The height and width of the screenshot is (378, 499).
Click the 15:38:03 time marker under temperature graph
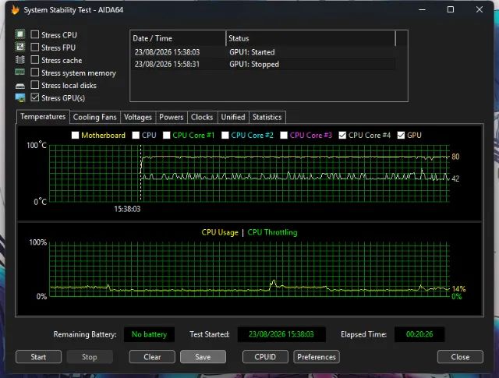point(127,209)
